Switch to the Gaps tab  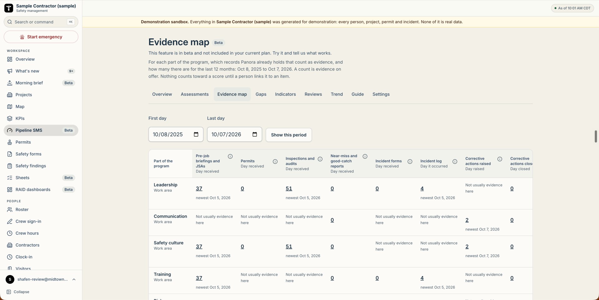pyautogui.click(x=261, y=94)
